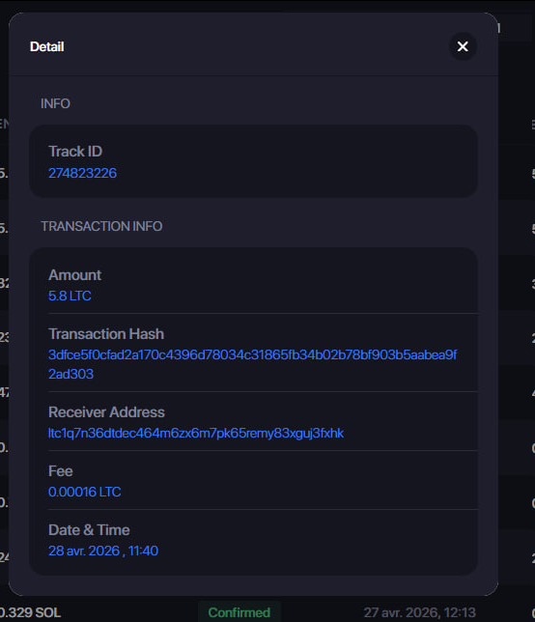This screenshot has height=622, width=535.
Task: Click the Transaction Hash label
Action: pyautogui.click(x=106, y=334)
